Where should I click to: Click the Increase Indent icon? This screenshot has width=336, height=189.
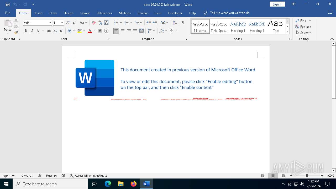(x=155, y=23)
